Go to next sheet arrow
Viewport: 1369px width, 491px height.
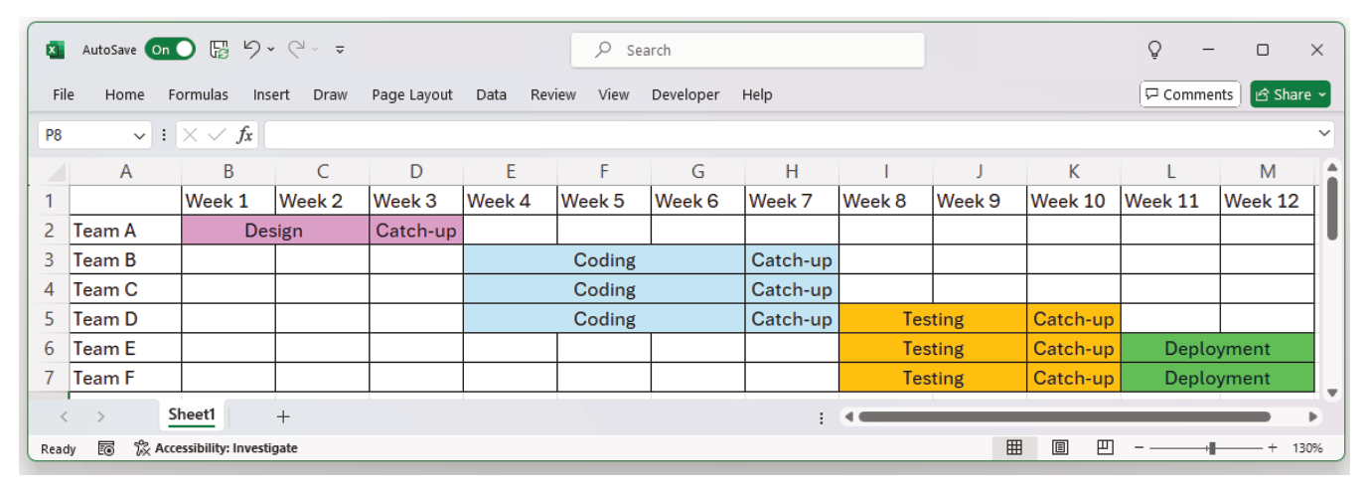point(100,417)
